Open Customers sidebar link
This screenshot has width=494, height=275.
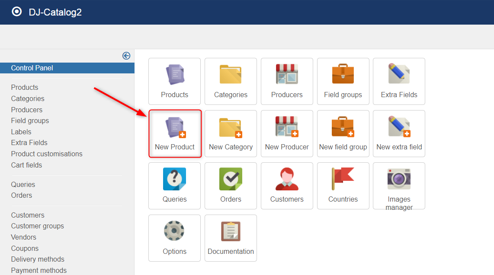click(28, 215)
